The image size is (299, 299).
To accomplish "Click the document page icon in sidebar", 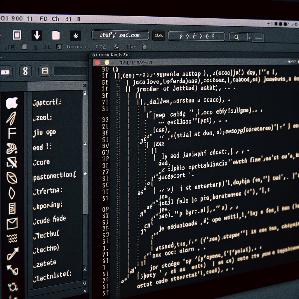I will pos(12,208).
